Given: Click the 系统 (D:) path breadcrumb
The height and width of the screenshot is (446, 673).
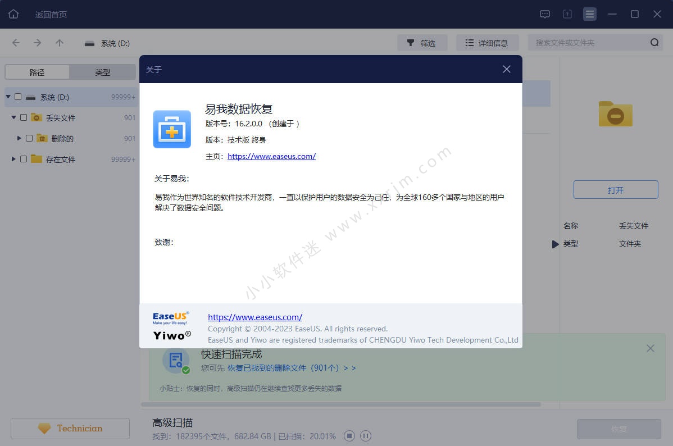Looking at the screenshot, I should coord(115,43).
